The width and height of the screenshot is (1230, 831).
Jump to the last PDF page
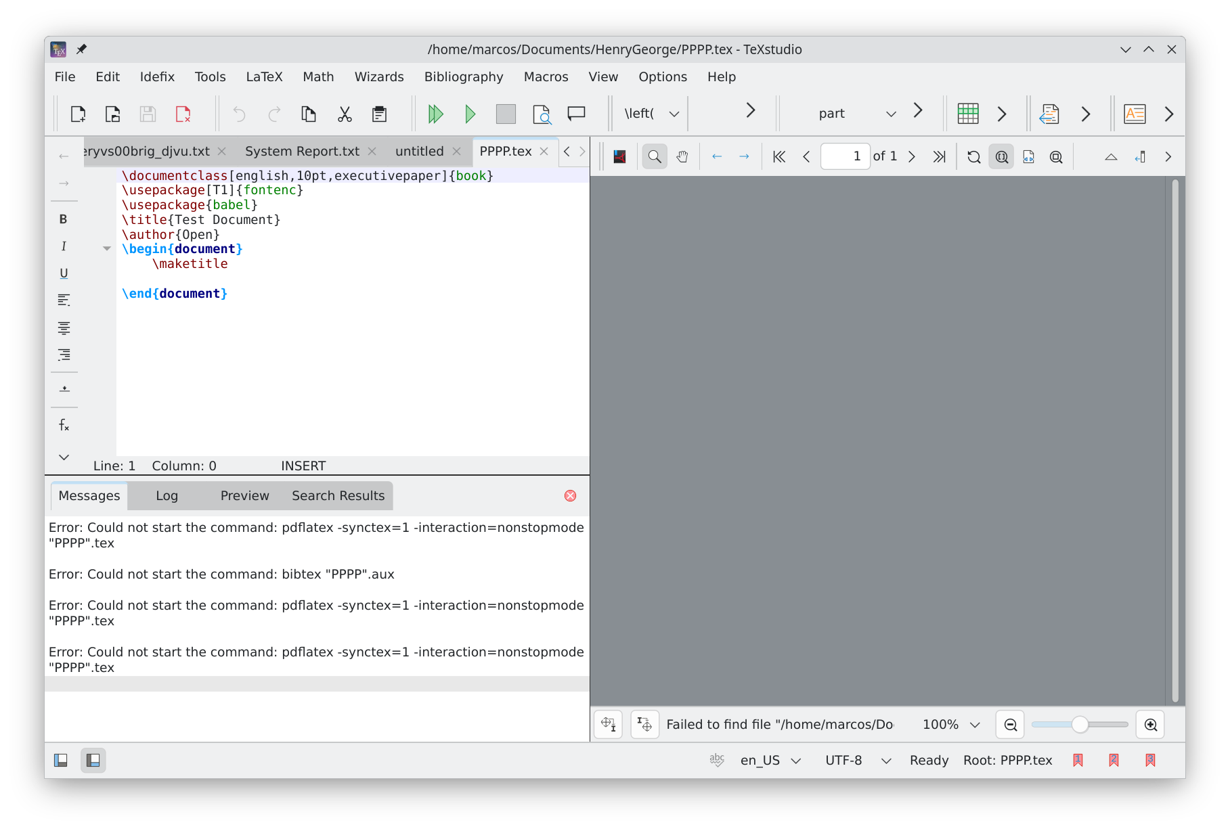click(939, 157)
